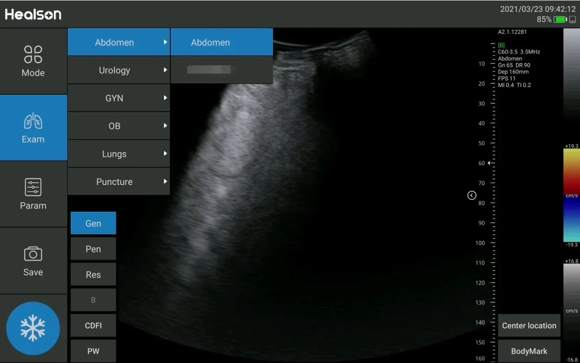Tap the Save camera icon
The image size is (580, 363).
click(33, 254)
